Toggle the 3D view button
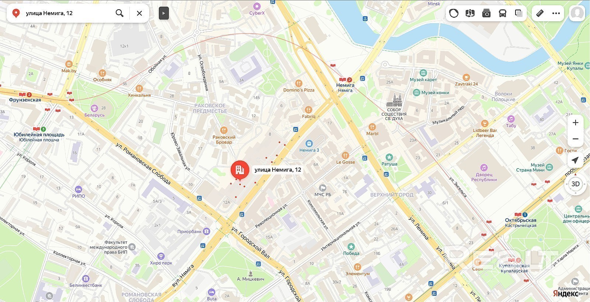 576,184
